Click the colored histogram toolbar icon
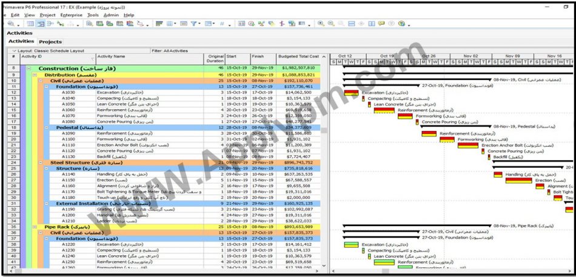Screen dimensions: 576x277 pos(130,24)
